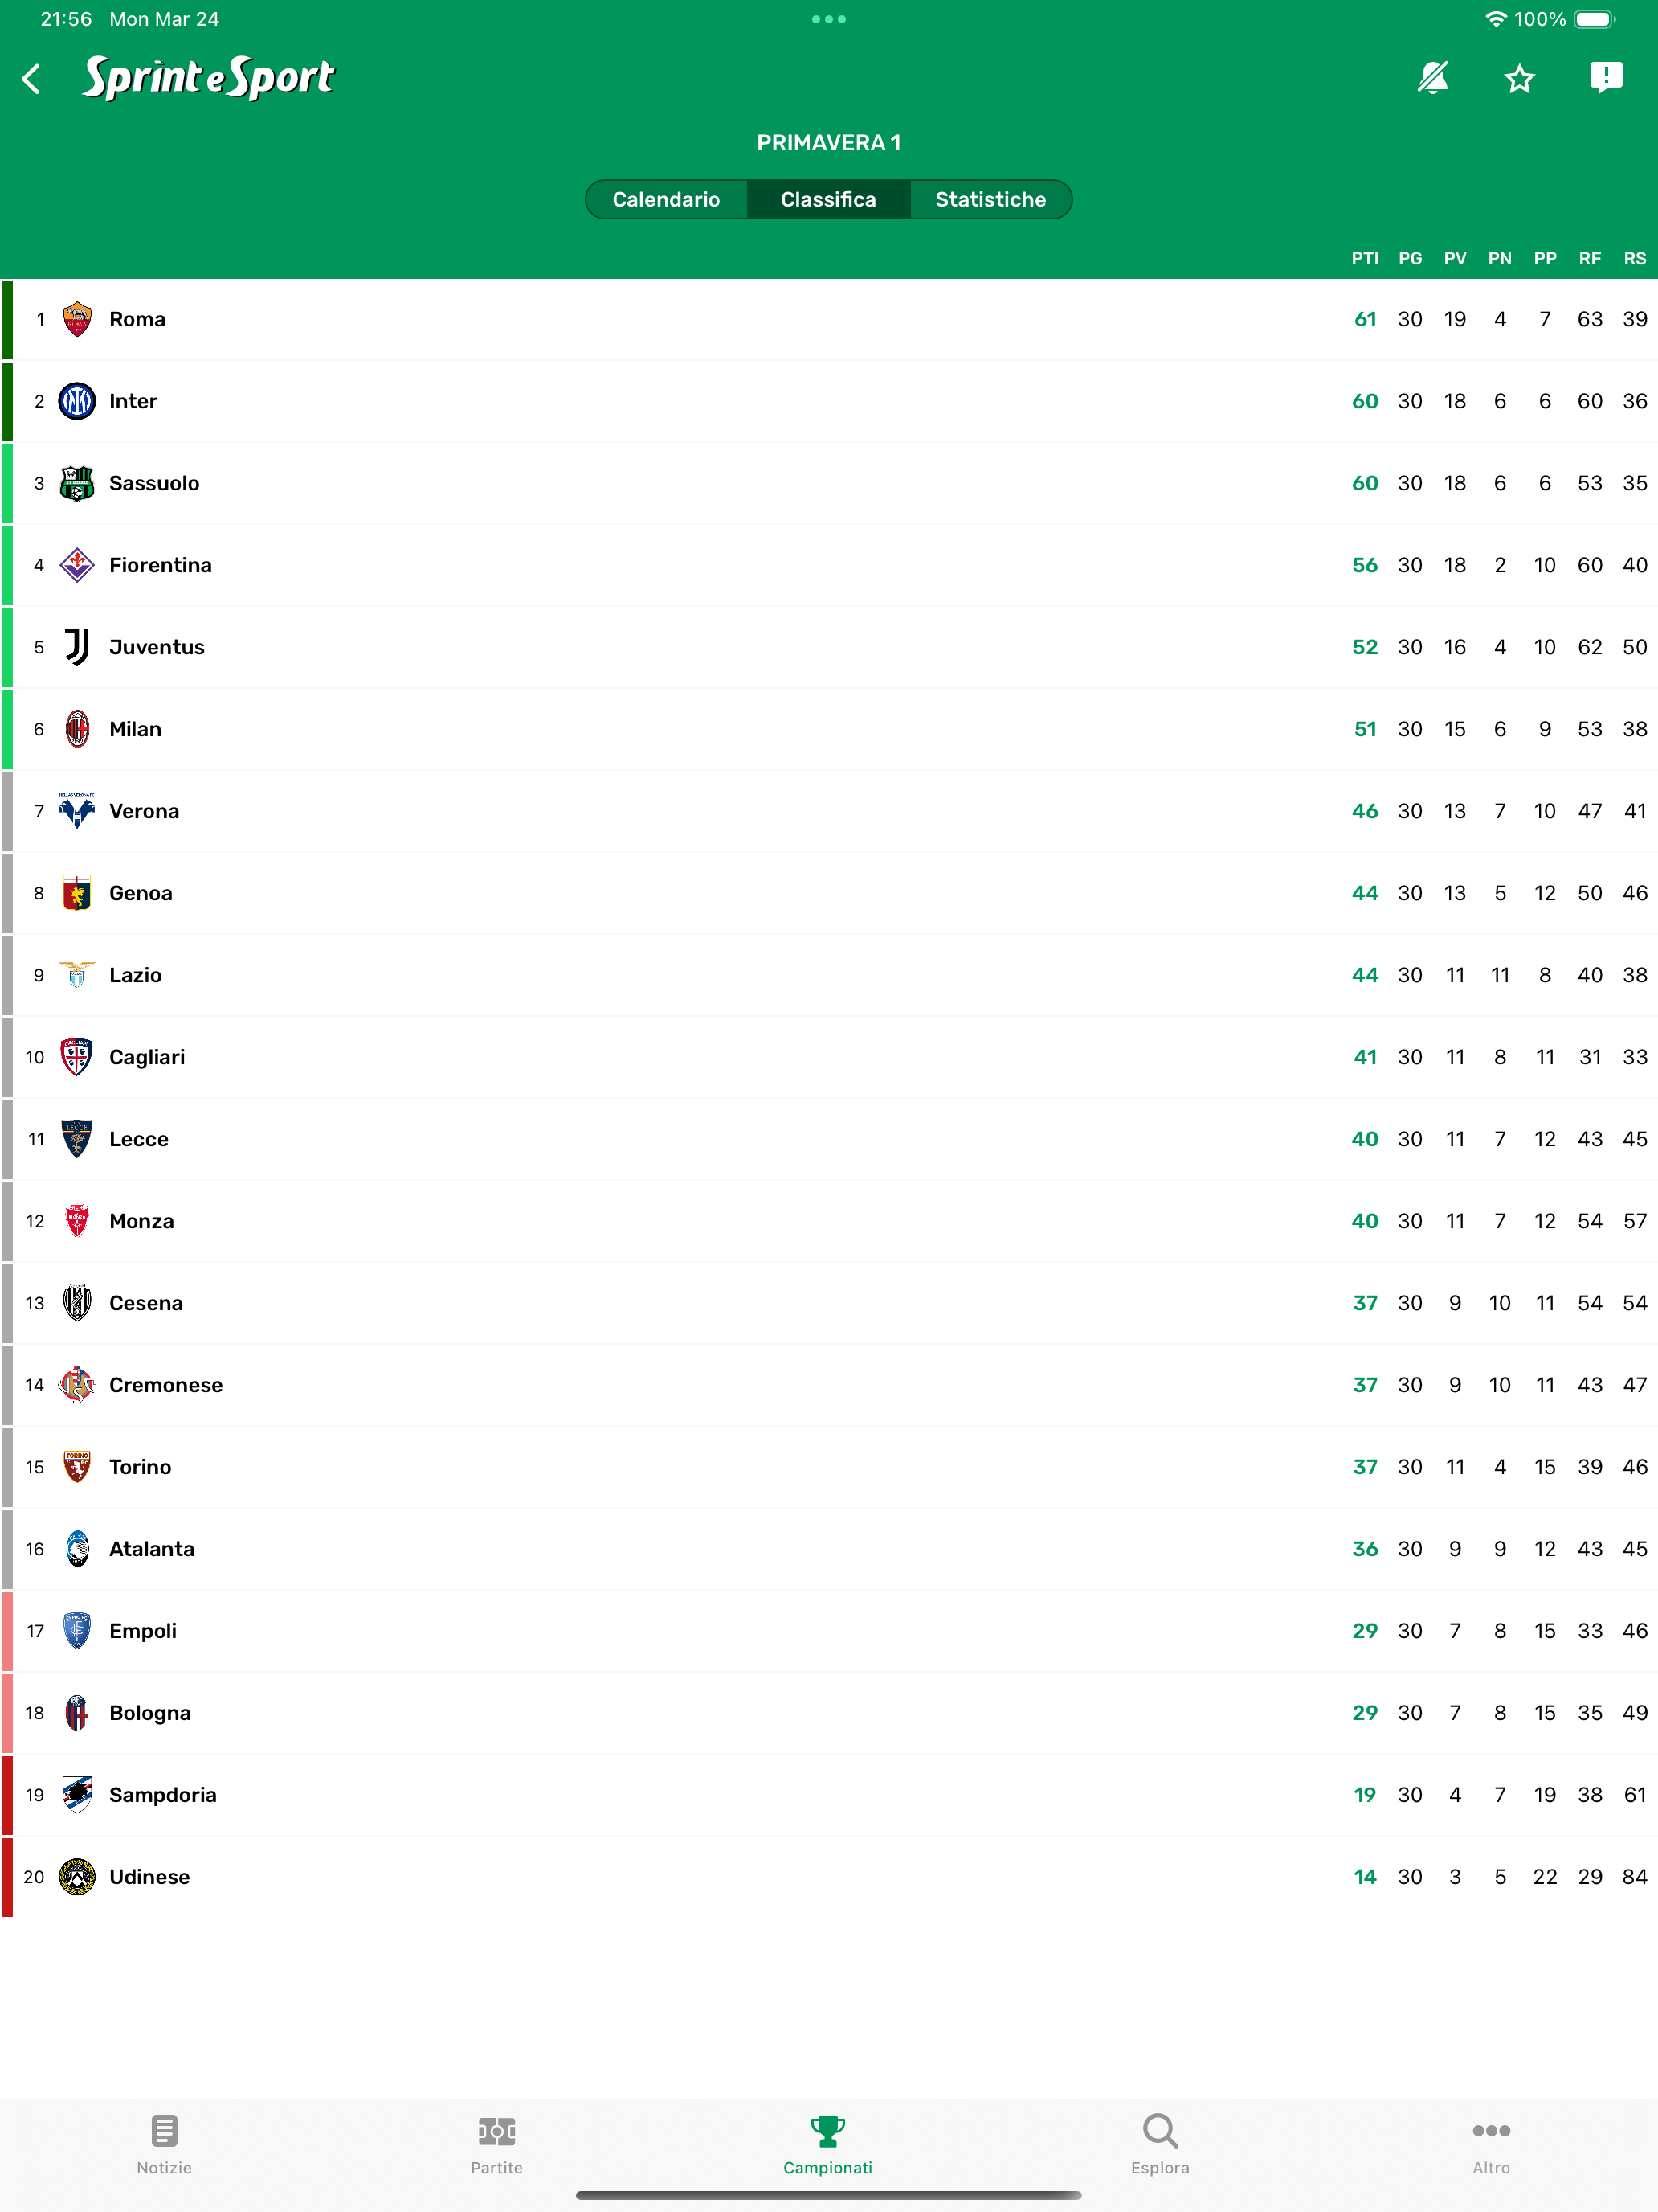Select the Campionati trophy icon
This screenshot has width=1658, height=2212.
tap(827, 2130)
